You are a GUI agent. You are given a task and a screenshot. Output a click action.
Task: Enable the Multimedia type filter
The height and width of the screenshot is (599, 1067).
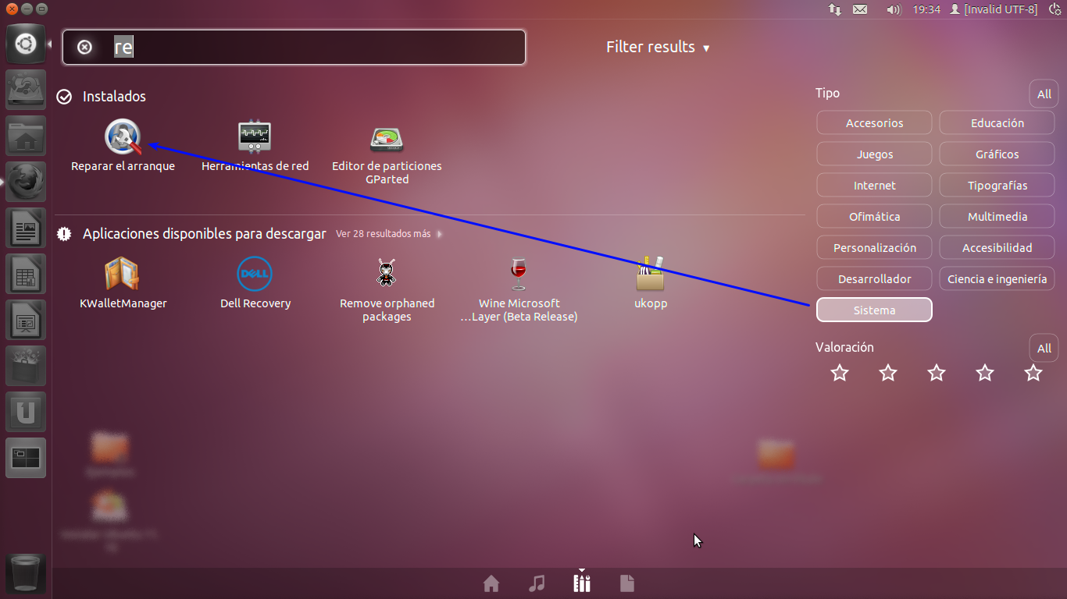coord(997,216)
